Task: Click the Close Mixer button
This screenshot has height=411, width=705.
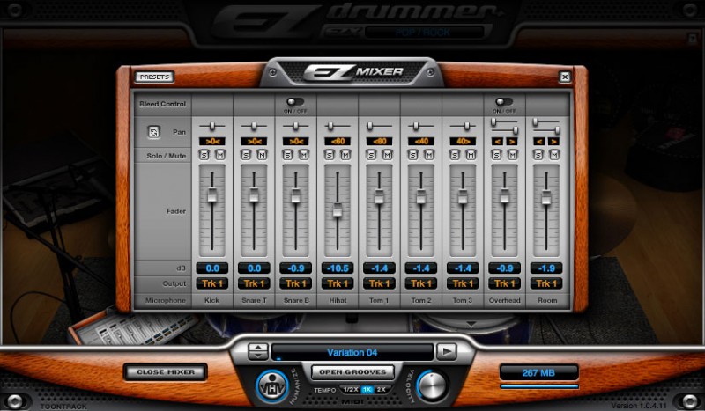Action: pyautogui.click(x=165, y=371)
